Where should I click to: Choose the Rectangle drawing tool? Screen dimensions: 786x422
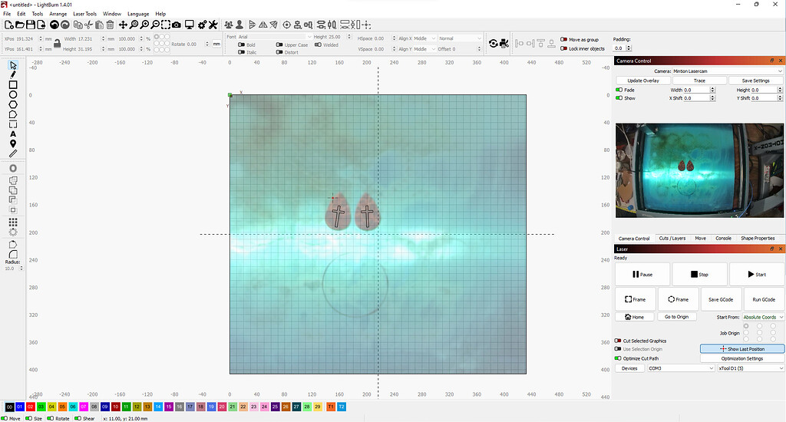(13, 84)
